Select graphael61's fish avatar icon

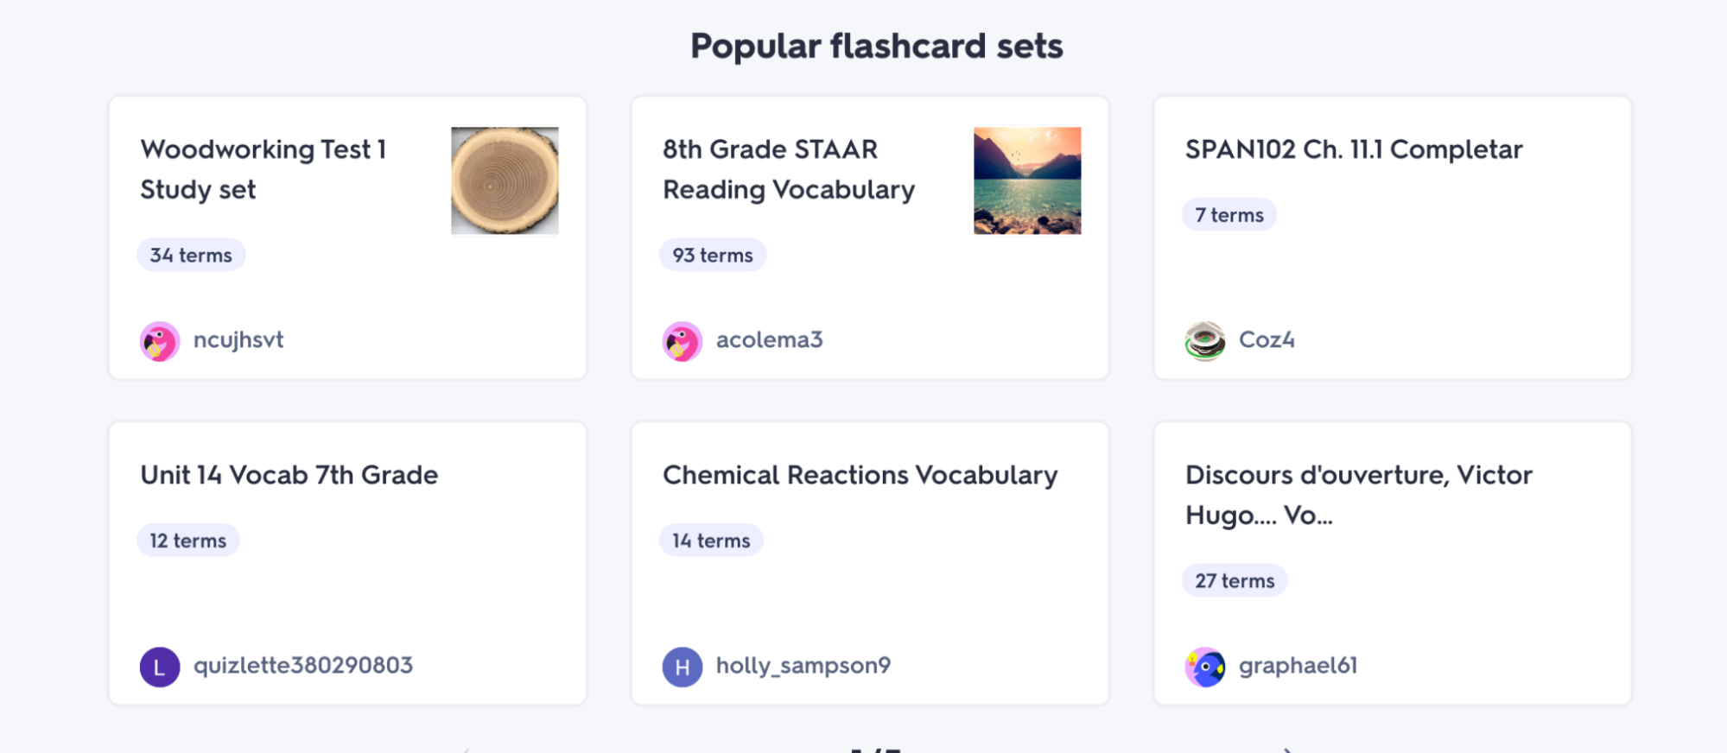point(1204,667)
